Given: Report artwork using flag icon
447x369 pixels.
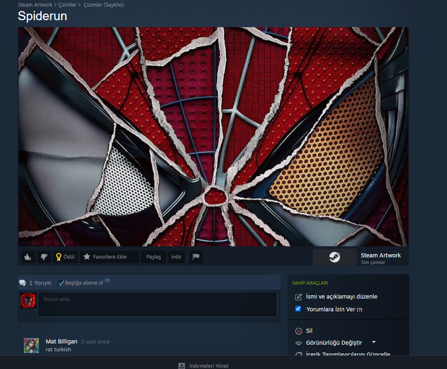Looking at the screenshot, I should tap(196, 257).
